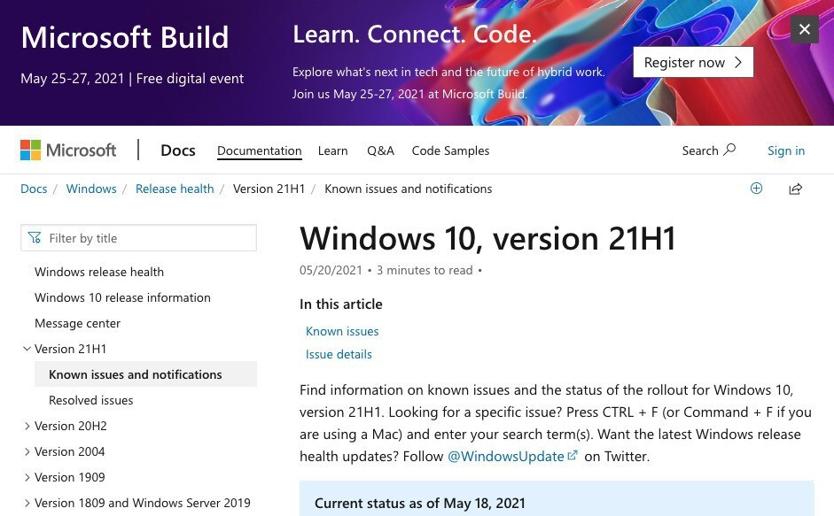Expand Version 1809 and Windows Server 2019
This screenshot has width=834, height=516.
(27, 503)
